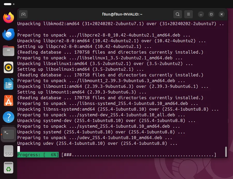Open Firefox from the dock
The height and width of the screenshot is (179, 233).
[x=9, y=18]
